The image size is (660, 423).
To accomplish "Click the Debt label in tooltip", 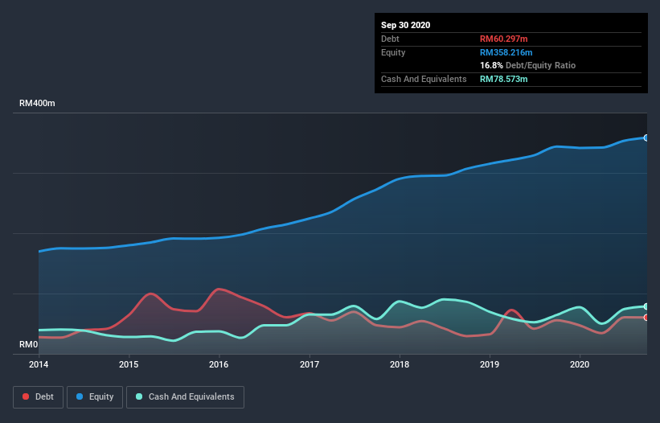I will point(390,39).
